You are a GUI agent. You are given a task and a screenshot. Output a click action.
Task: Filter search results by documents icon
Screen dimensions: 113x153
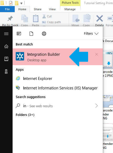pyautogui.click(x=31, y=34)
